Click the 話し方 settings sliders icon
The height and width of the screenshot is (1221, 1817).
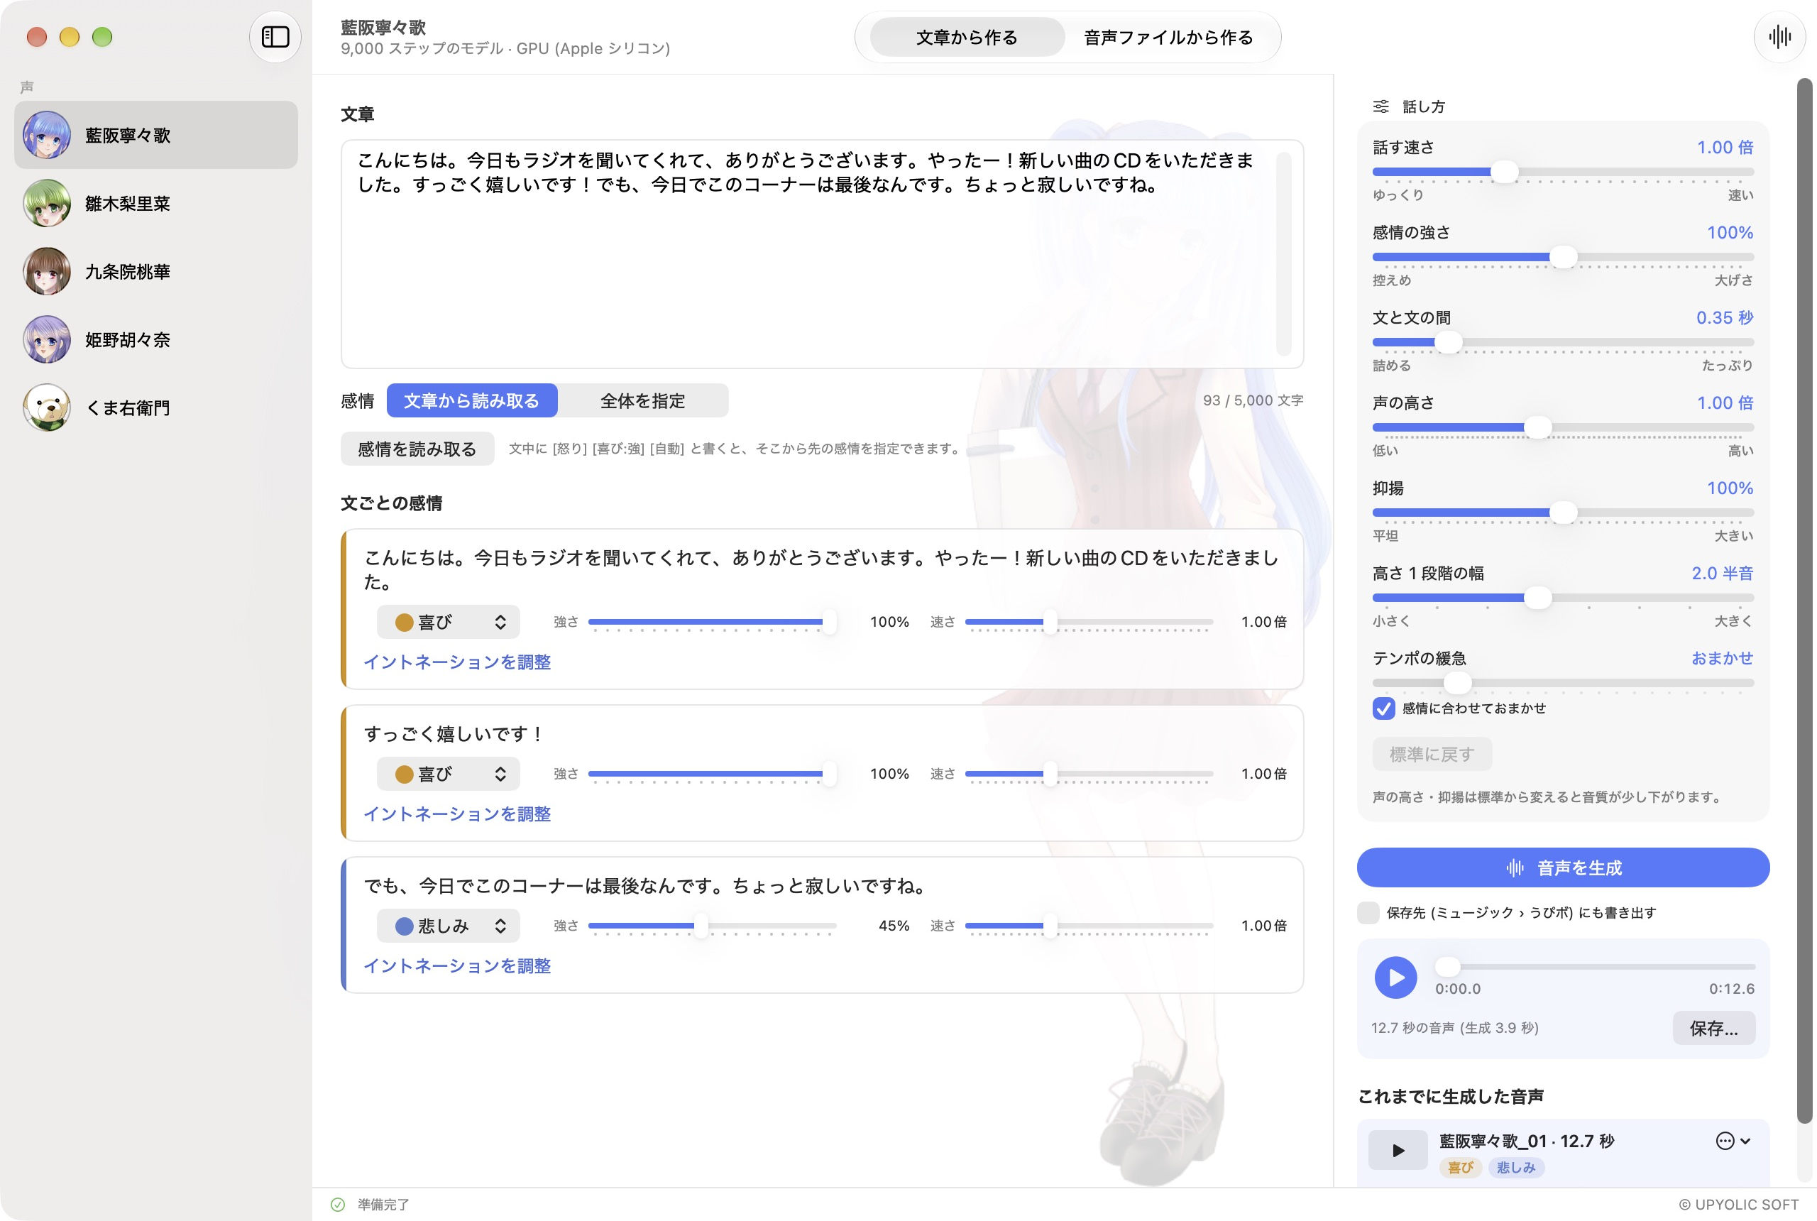point(1380,106)
